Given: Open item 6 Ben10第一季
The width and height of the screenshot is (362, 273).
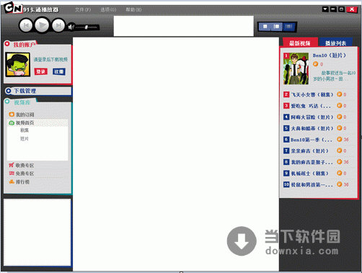Looking at the screenshot, I should [x=312, y=140].
